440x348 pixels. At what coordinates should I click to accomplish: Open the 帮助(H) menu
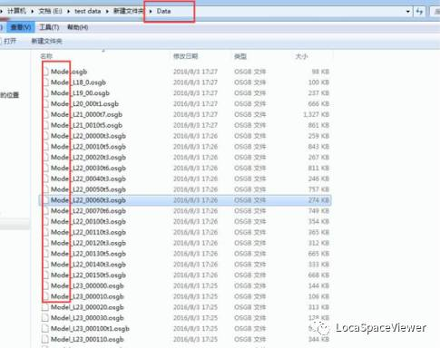tap(78, 27)
